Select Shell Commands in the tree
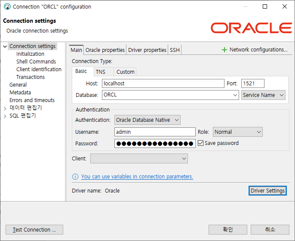 pos(36,62)
